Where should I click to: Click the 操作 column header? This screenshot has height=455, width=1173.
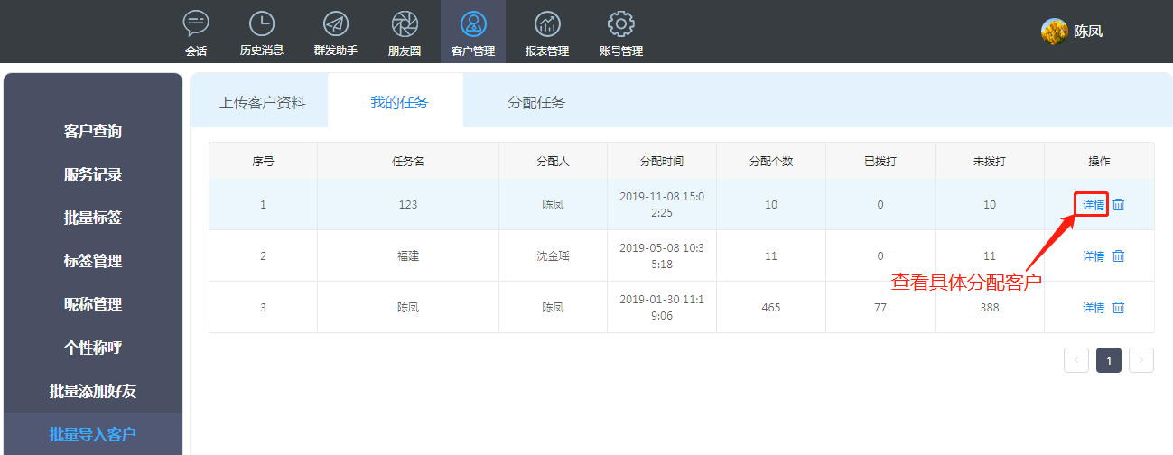point(1099,161)
